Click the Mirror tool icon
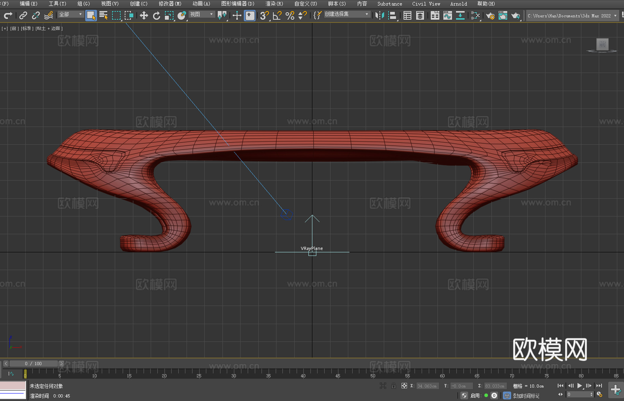This screenshot has height=401, width=624. 380,15
